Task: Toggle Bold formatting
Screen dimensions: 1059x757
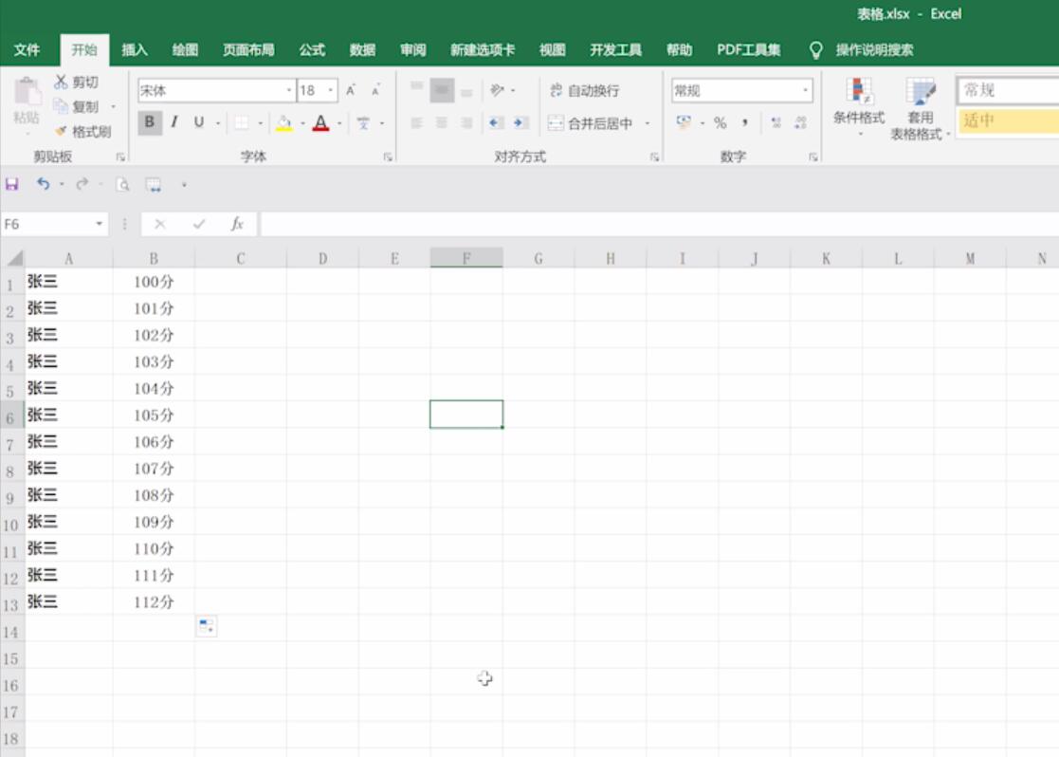Action: 149,122
